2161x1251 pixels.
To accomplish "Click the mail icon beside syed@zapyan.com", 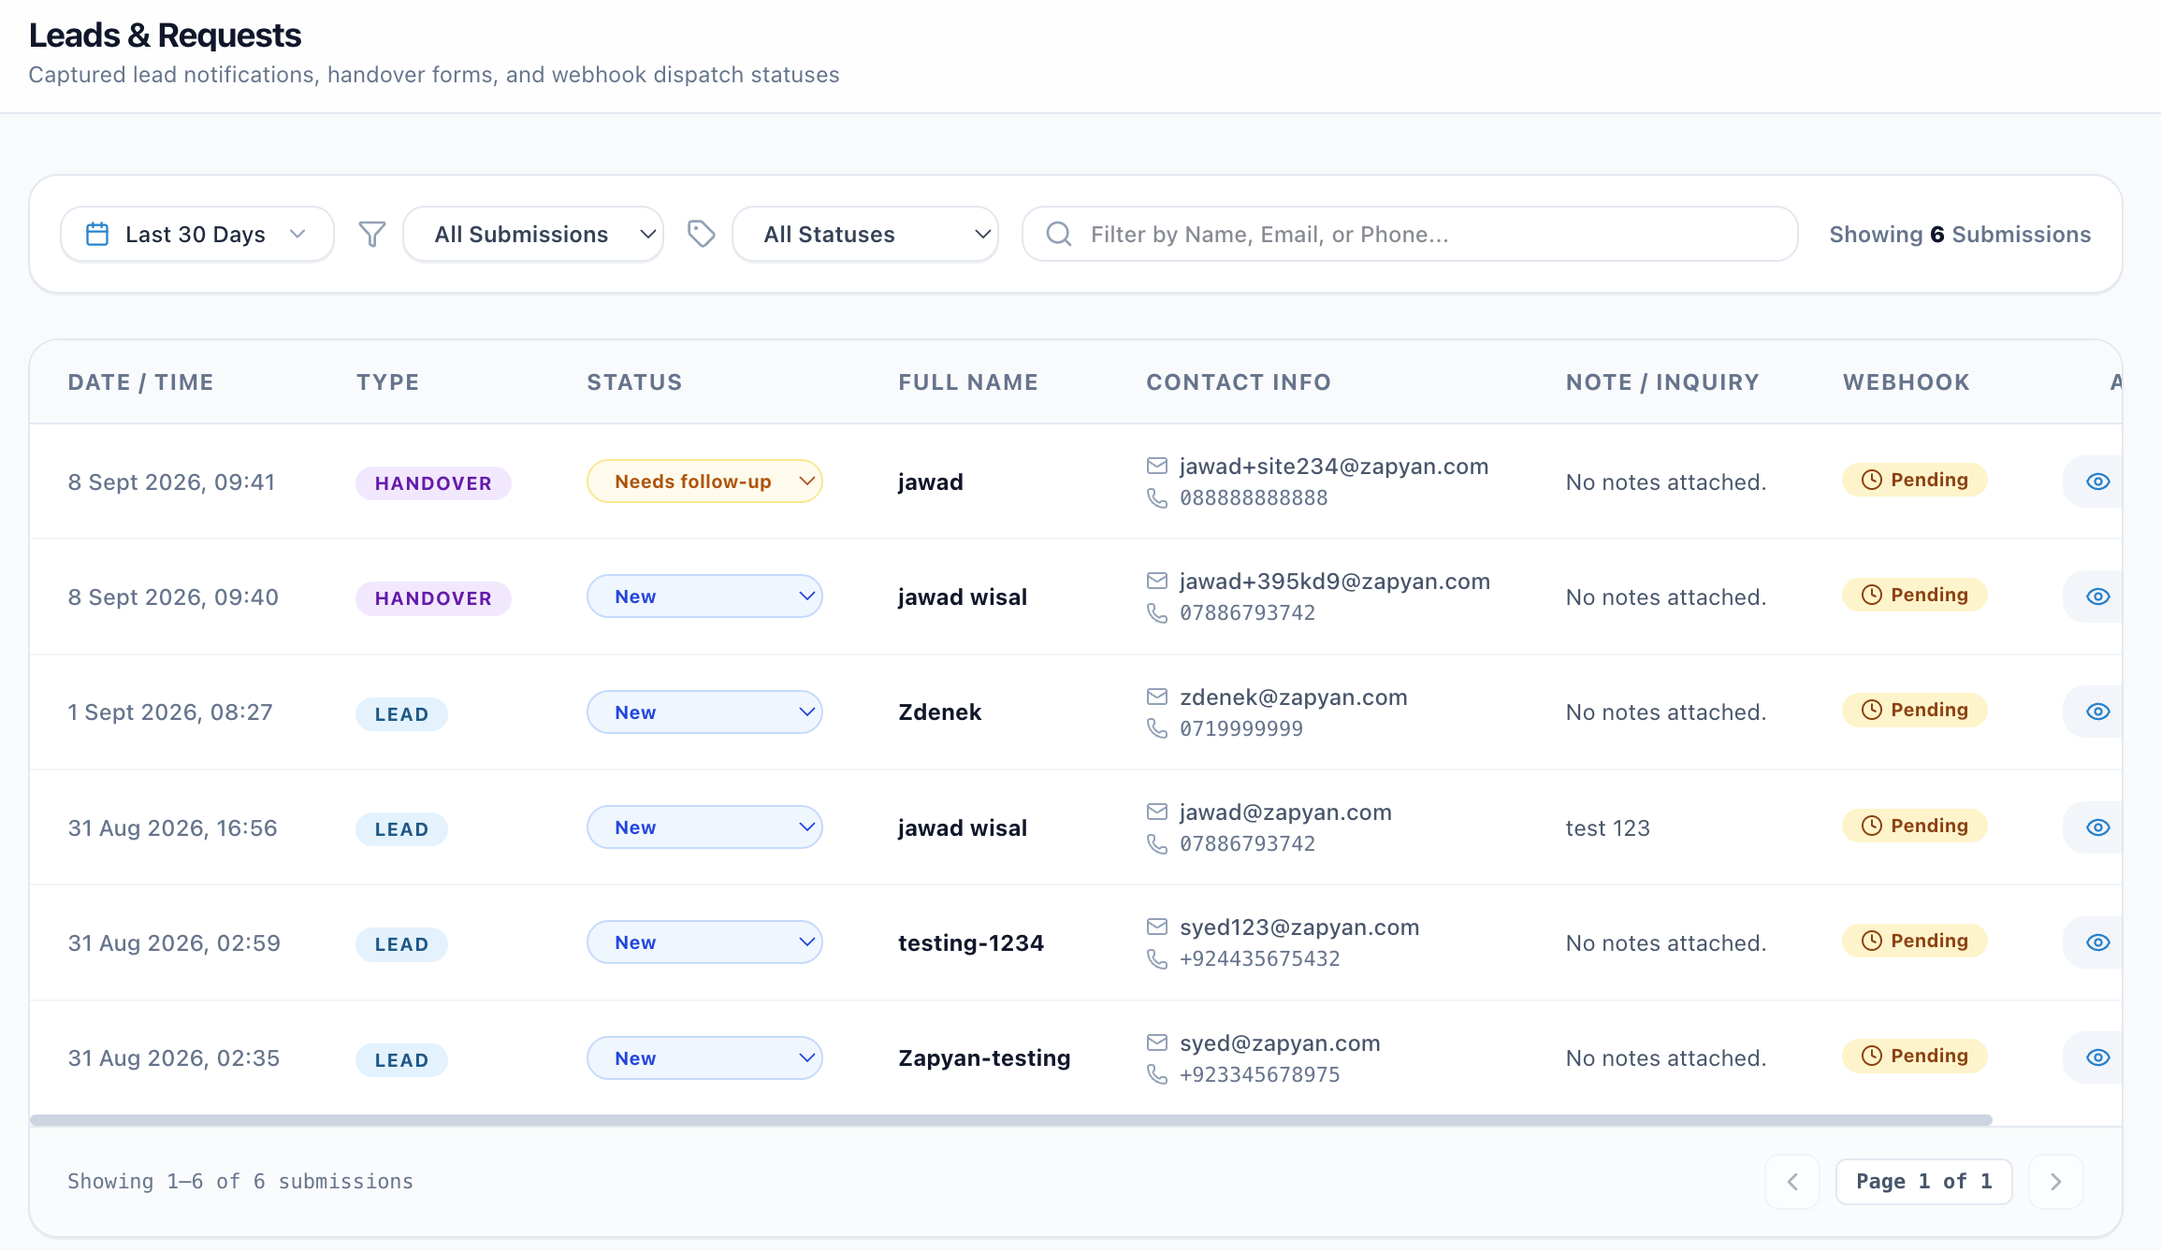I will [x=1157, y=1042].
